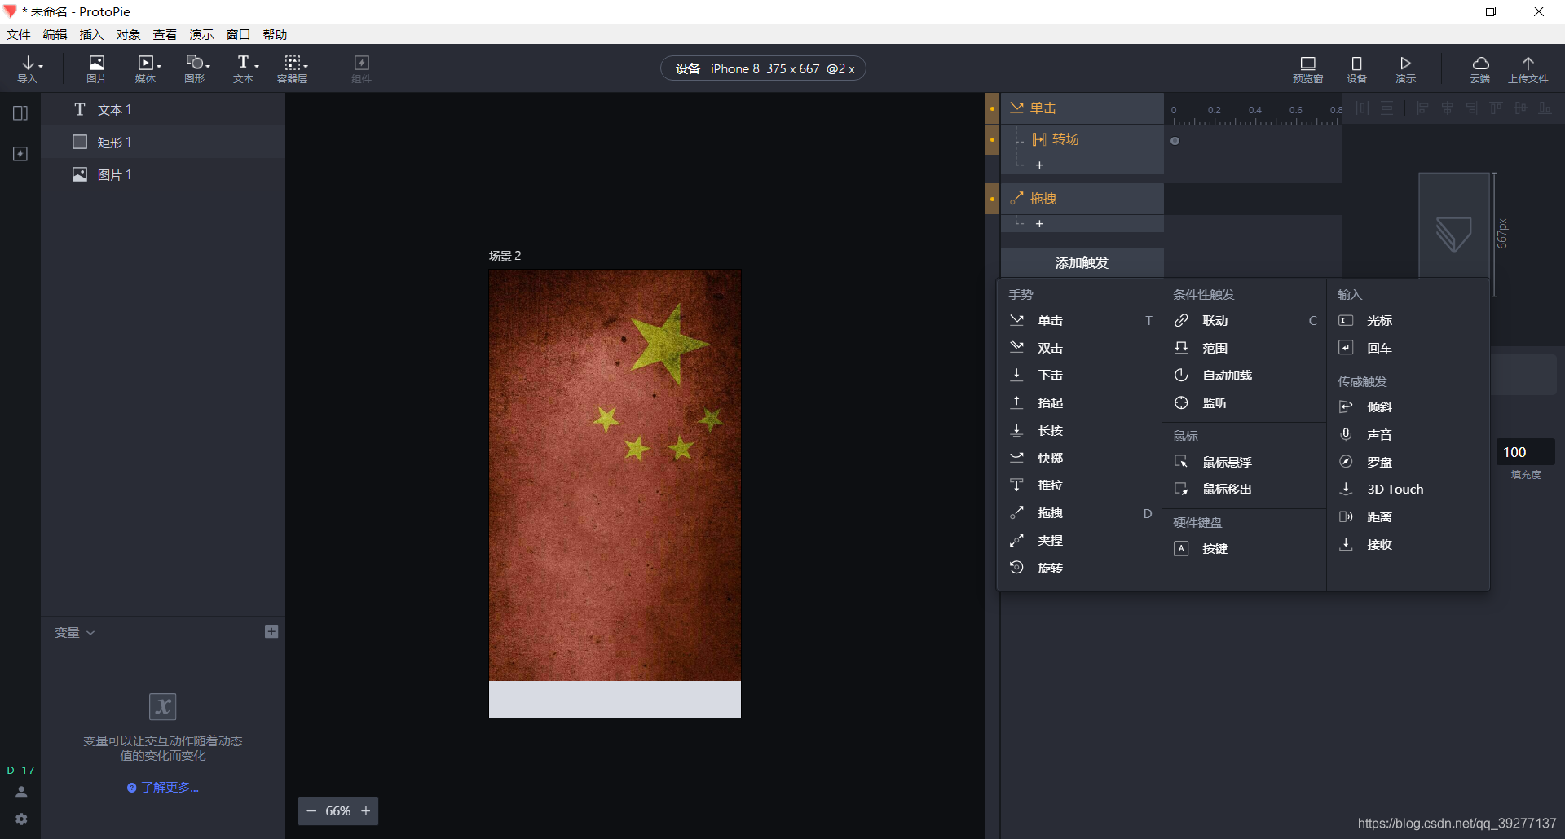Choose 3D Touch trigger
Viewport: 1565px width, 839px height.
1409,489
